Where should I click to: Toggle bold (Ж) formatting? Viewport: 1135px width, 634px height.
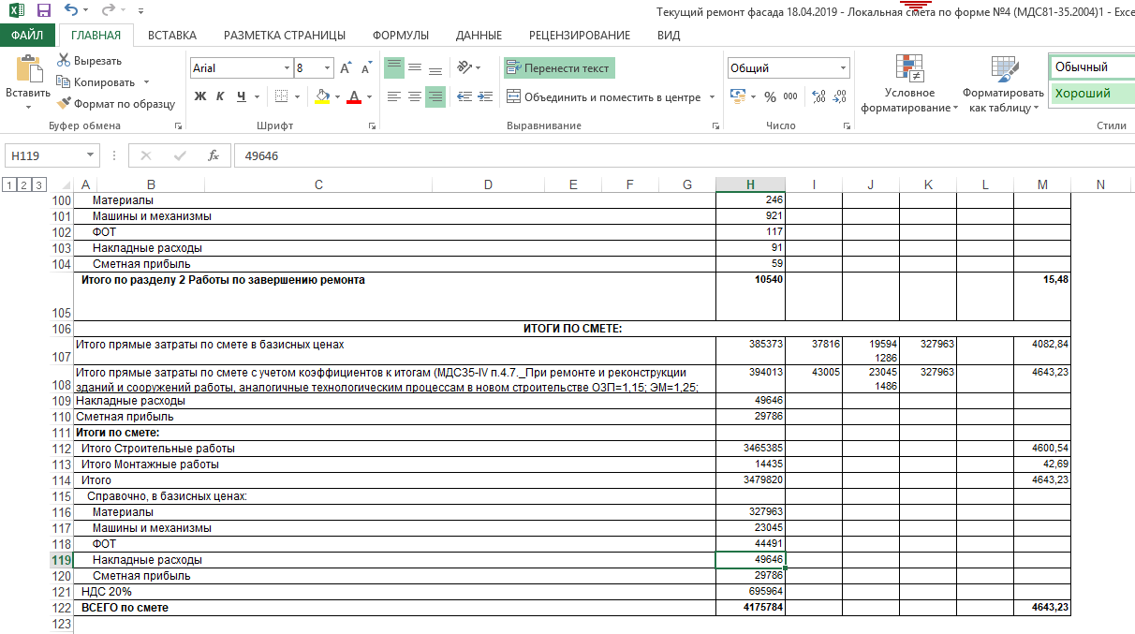point(200,96)
